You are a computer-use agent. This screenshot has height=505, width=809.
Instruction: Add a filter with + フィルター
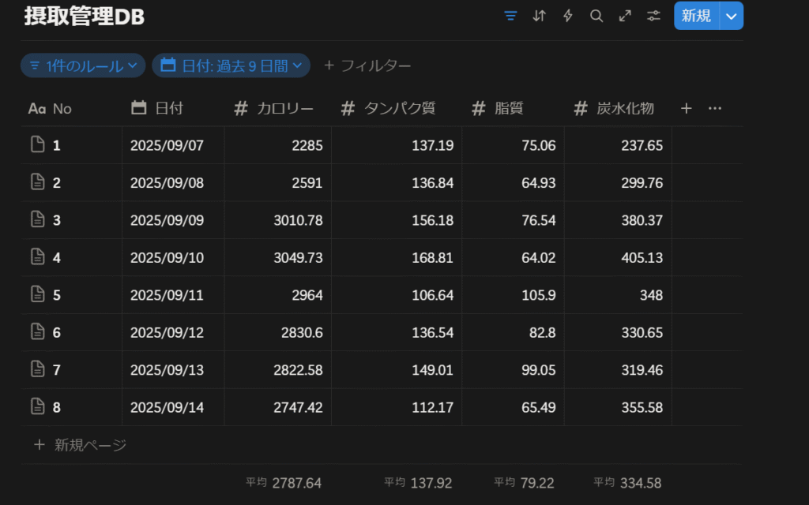(x=367, y=65)
